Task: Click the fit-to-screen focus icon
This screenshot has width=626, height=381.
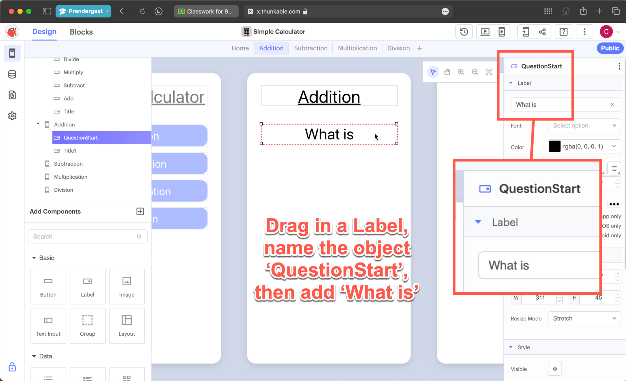Action: pyautogui.click(x=489, y=72)
